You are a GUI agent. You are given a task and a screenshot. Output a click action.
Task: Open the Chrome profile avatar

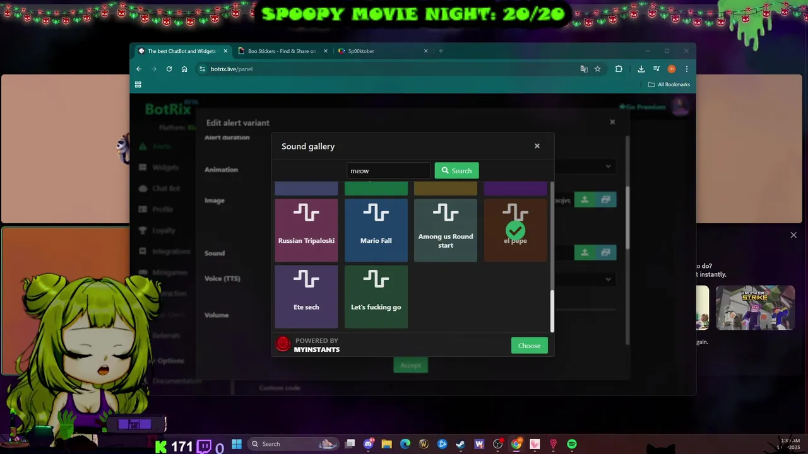(672, 69)
